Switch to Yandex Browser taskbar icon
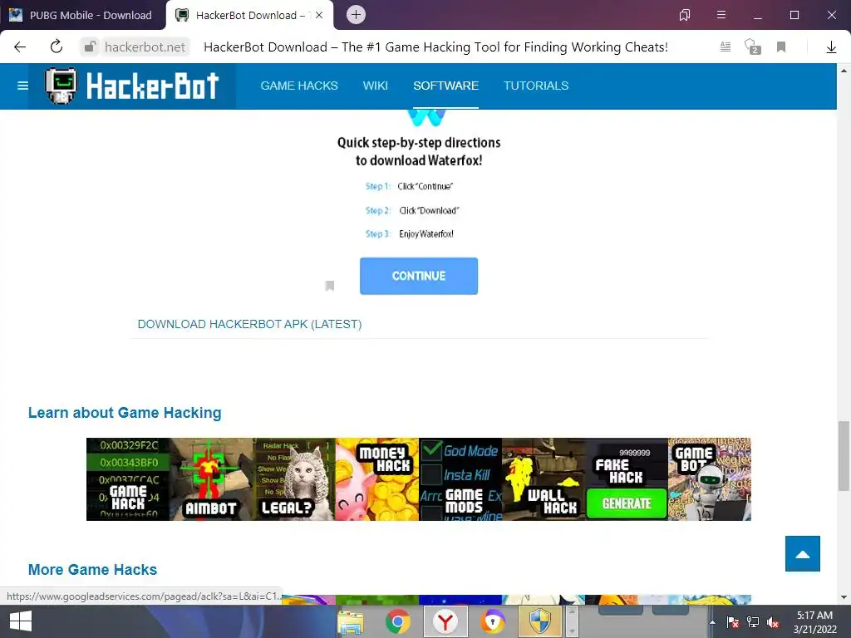This screenshot has width=851, height=638. coord(445,621)
